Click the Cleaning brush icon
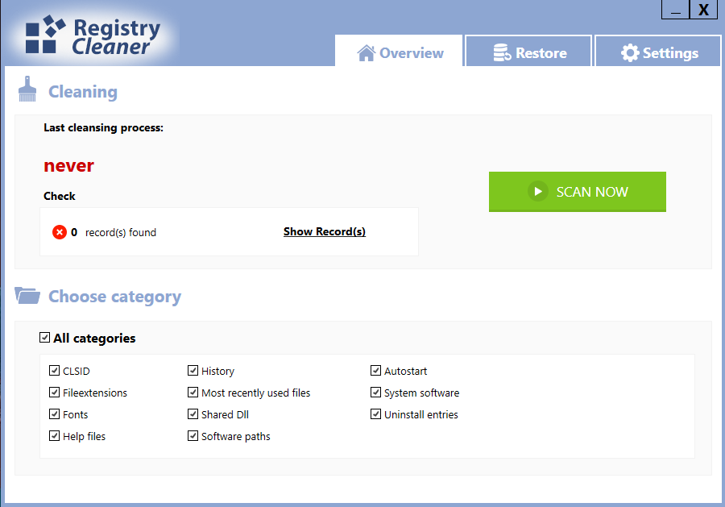Viewport: 725px width, 507px height. click(27, 89)
